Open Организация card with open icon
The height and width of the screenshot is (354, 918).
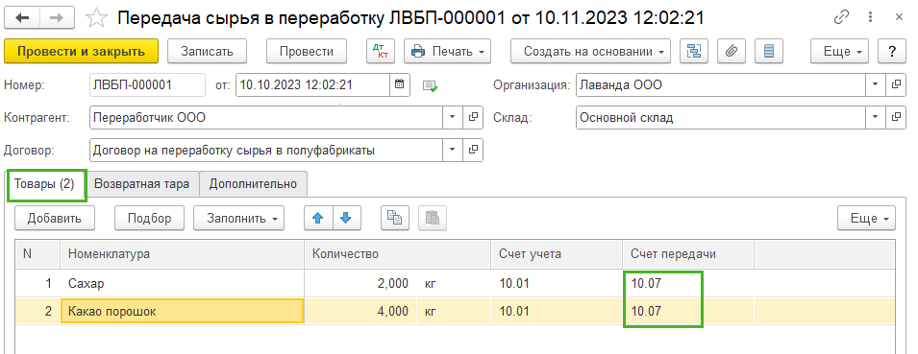click(x=896, y=84)
